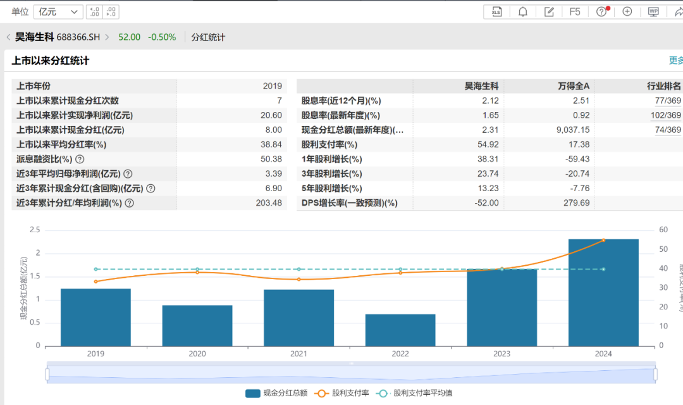Go to next stock chevron after 688366.SH
The width and height of the screenshot is (683, 405).
[x=108, y=37]
